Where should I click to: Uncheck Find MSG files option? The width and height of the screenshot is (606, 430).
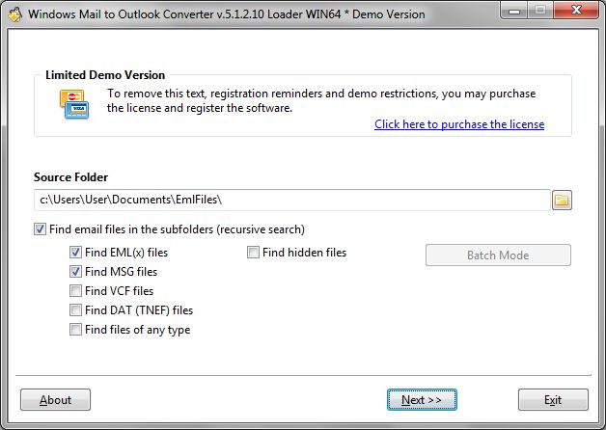point(75,272)
